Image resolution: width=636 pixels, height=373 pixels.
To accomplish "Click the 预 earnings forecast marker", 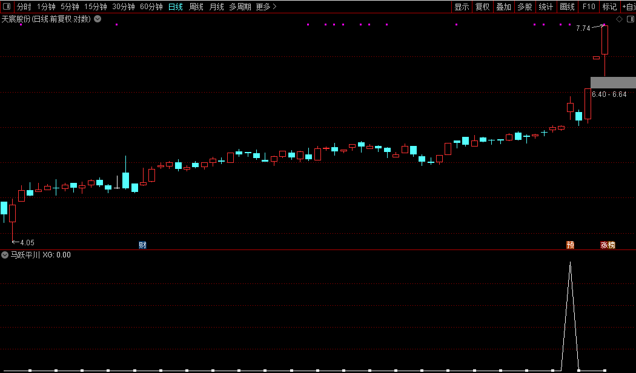I will pyautogui.click(x=571, y=245).
